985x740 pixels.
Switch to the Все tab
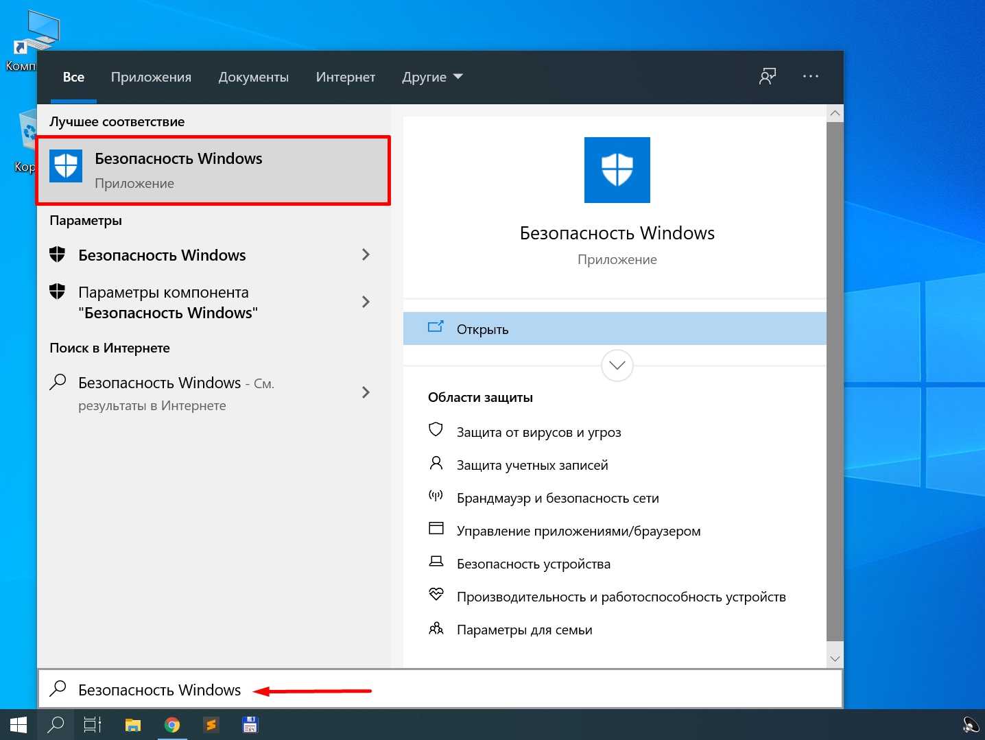pos(73,77)
